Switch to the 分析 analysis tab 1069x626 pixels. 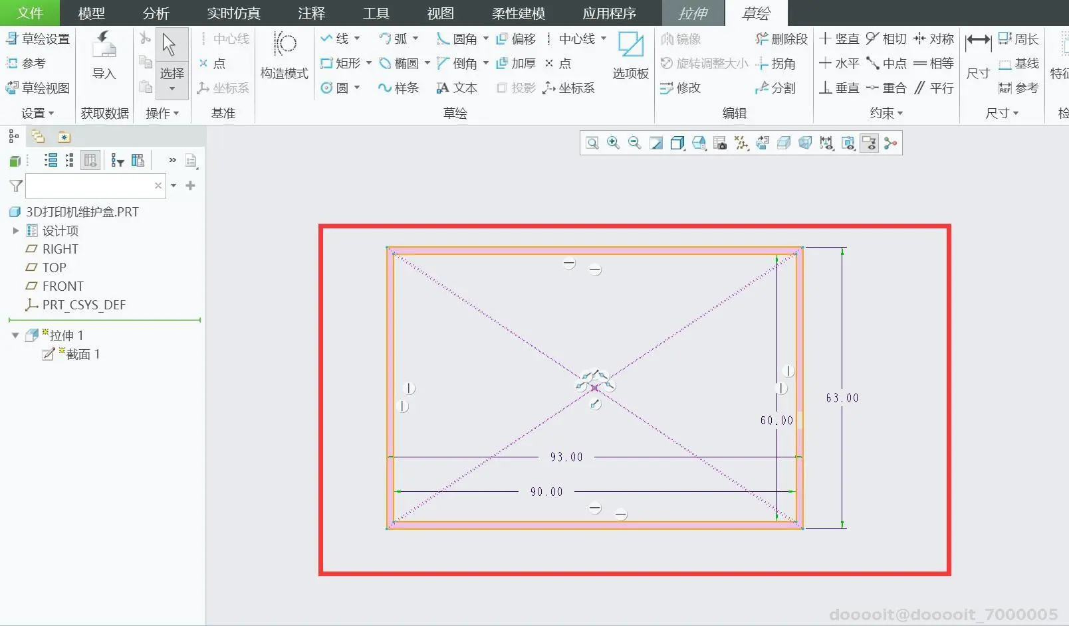(156, 13)
